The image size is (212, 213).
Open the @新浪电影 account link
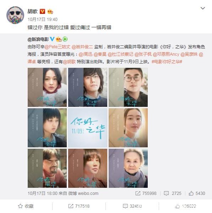tap(38, 39)
